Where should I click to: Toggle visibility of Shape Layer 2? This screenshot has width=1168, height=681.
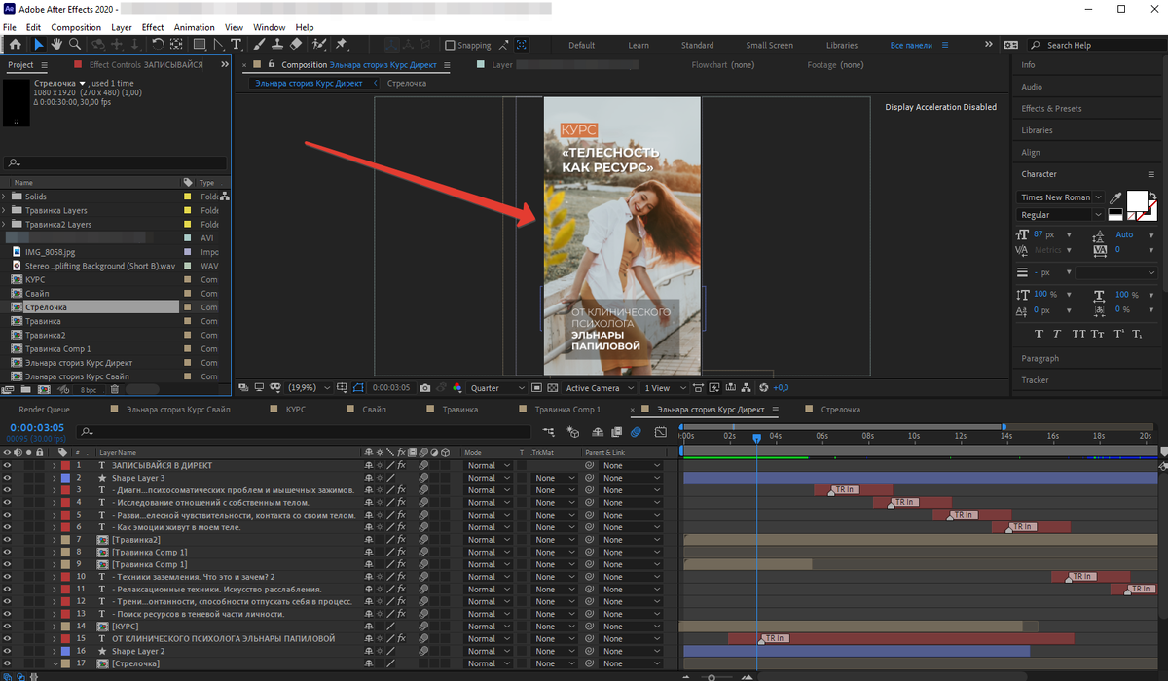pos(7,651)
